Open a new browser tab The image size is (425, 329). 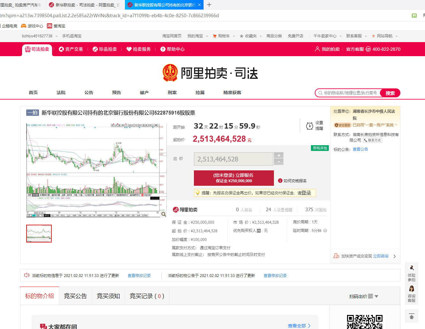(x=209, y=5)
